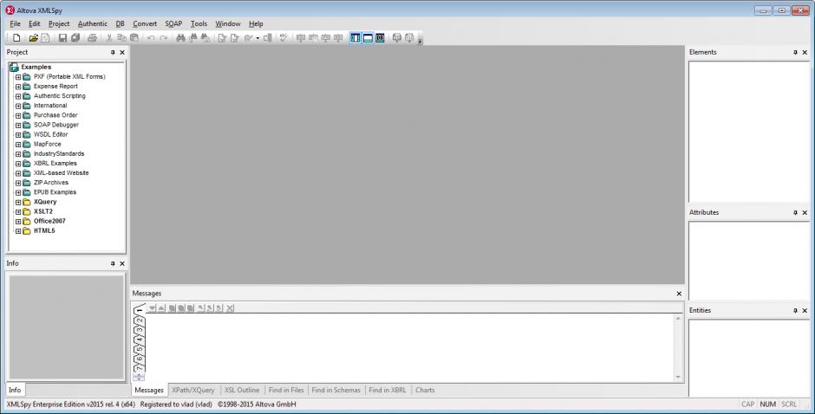This screenshot has height=414, width=815.
Task: Close the Messages panel
Action: 679,294
